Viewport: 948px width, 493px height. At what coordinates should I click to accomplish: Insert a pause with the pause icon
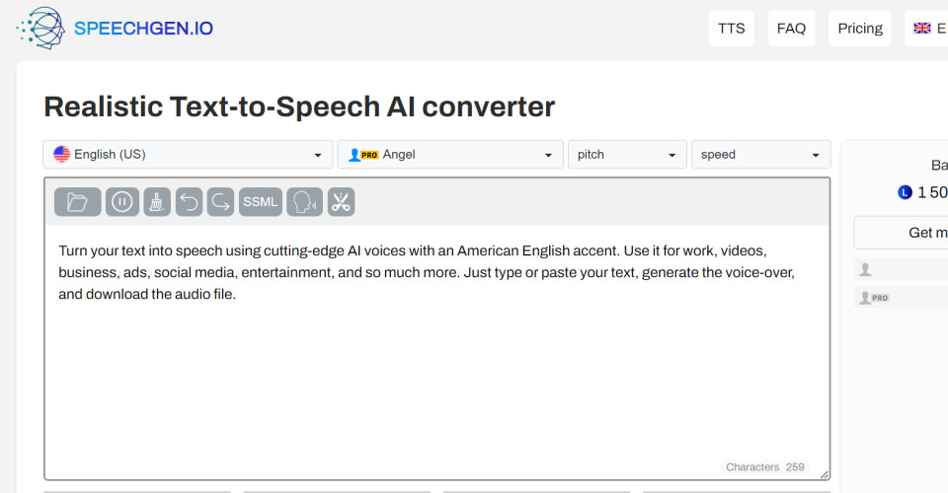point(121,202)
